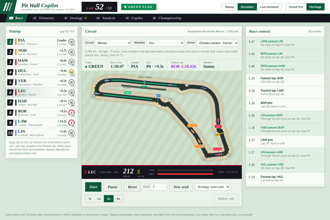The image size is (330, 220).
Task: Open the Circuit dropdown showing Monza
Action: 113,43
